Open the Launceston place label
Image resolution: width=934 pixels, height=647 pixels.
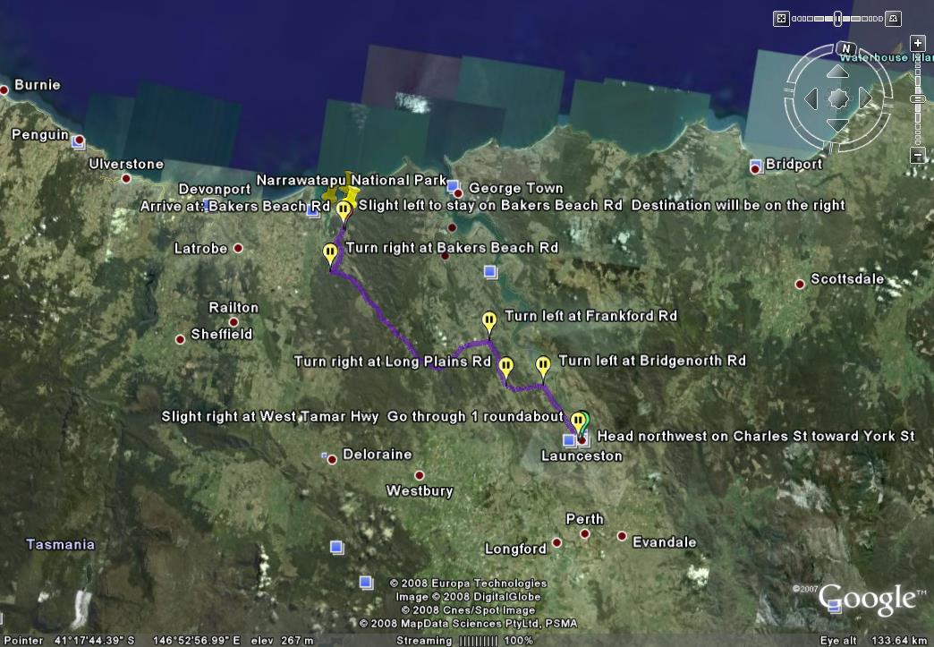[581, 455]
